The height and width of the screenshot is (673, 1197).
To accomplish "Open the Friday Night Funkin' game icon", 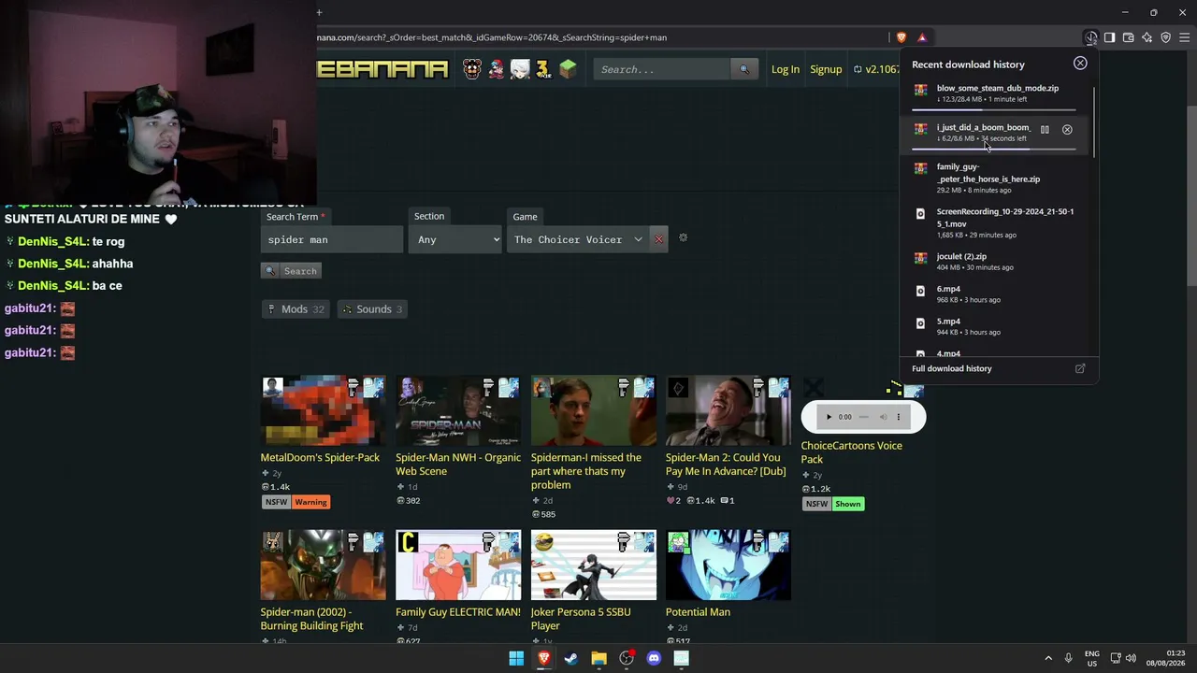I will [497, 69].
